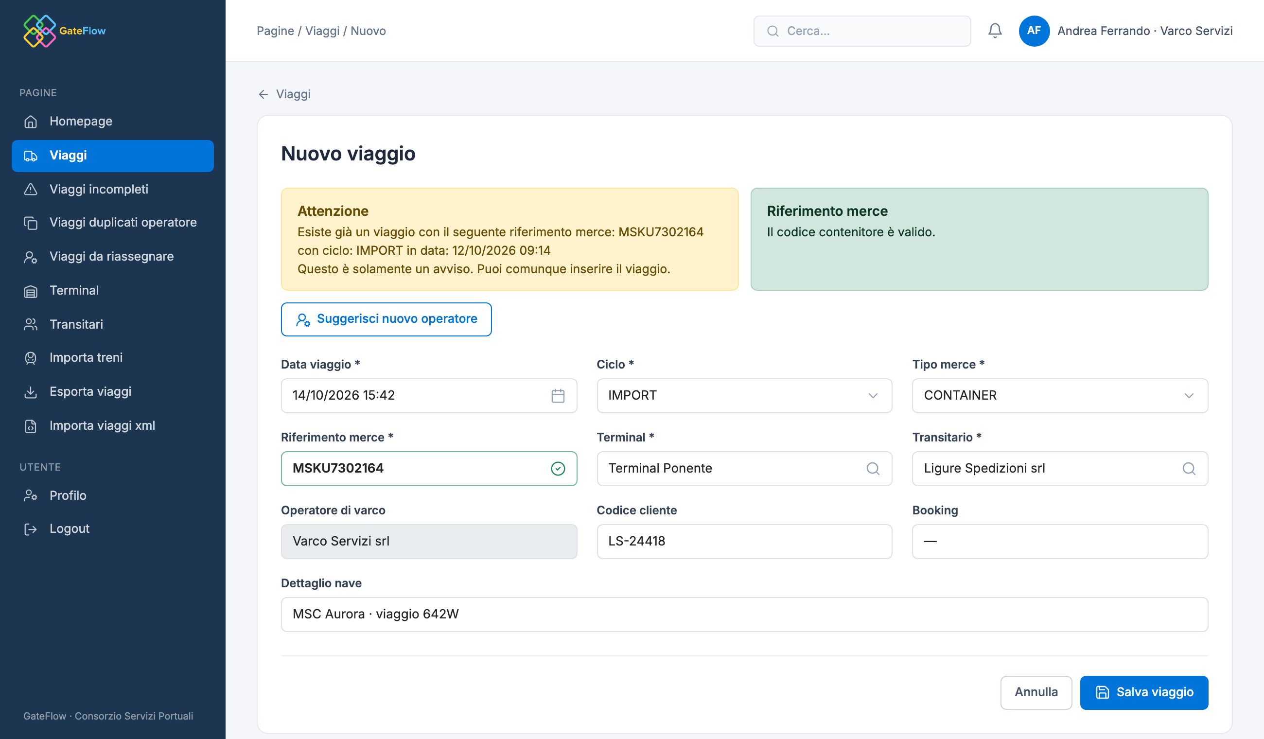Click Attenzione warning heading

333,211
